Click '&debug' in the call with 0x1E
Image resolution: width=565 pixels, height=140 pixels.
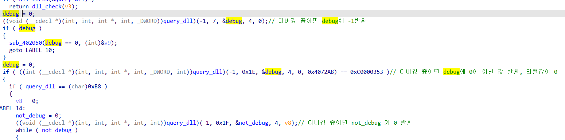pos(272,72)
